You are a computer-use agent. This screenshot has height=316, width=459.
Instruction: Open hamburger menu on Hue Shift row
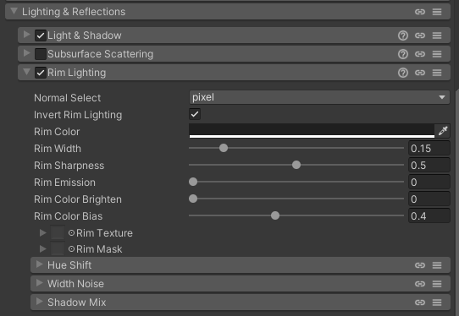(437, 265)
